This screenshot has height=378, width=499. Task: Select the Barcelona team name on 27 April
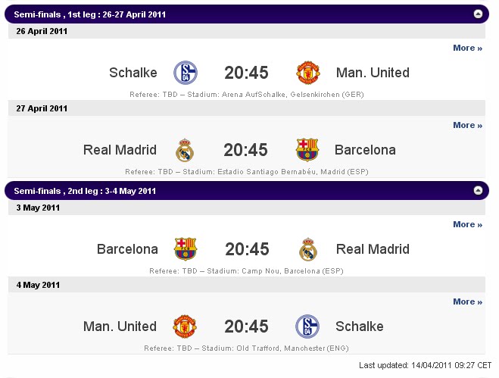(x=365, y=150)
